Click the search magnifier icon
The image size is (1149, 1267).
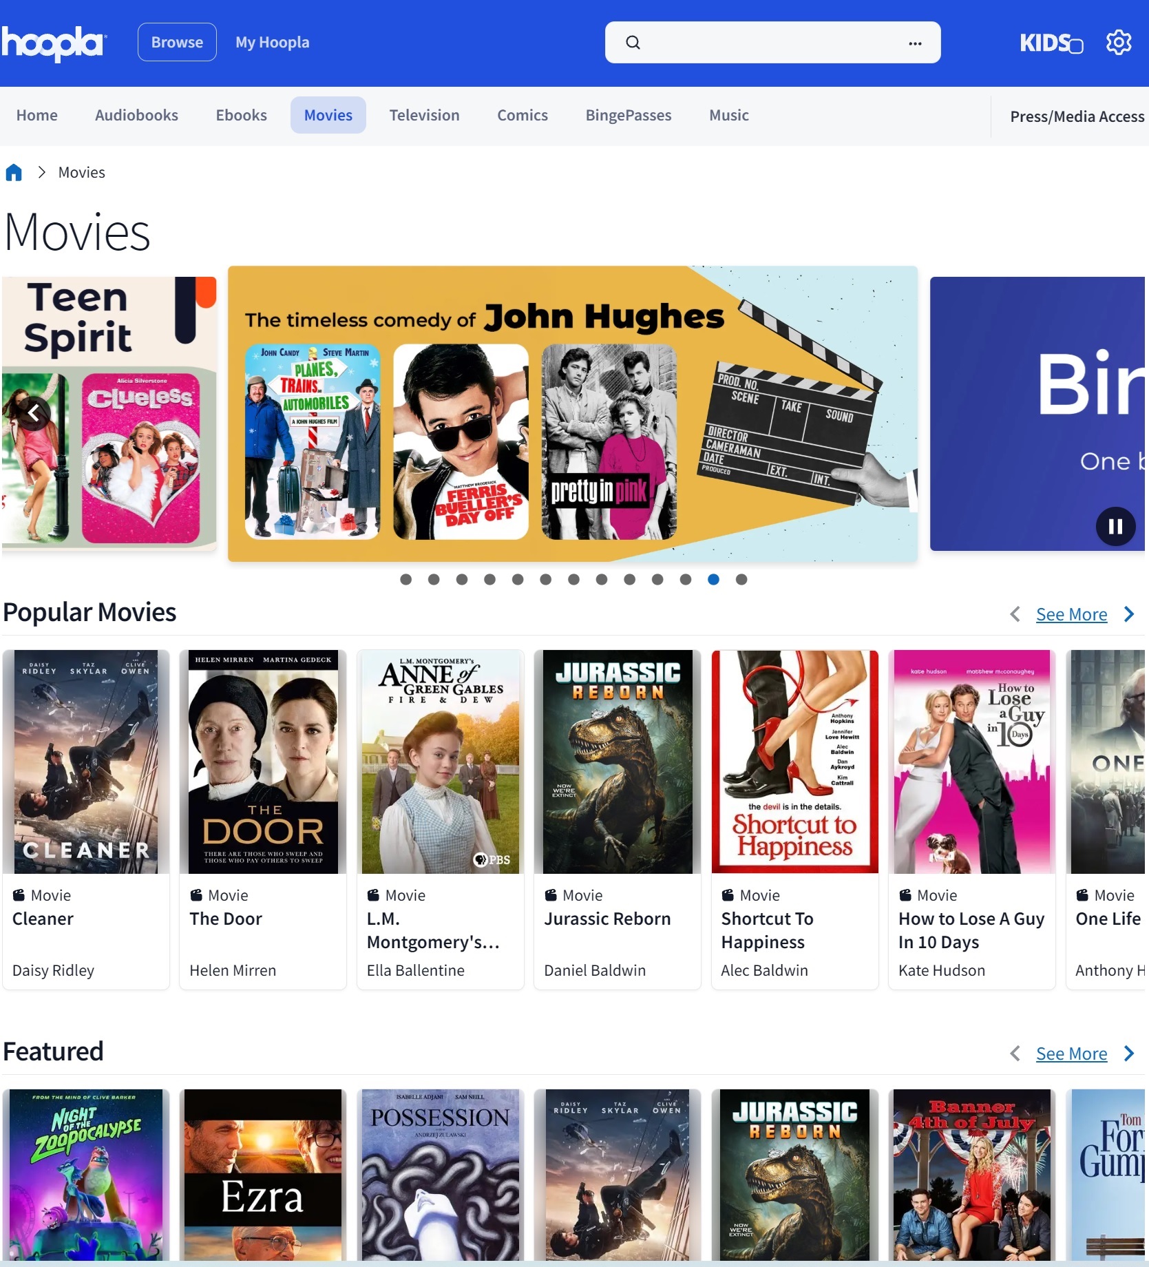point(633,43)
